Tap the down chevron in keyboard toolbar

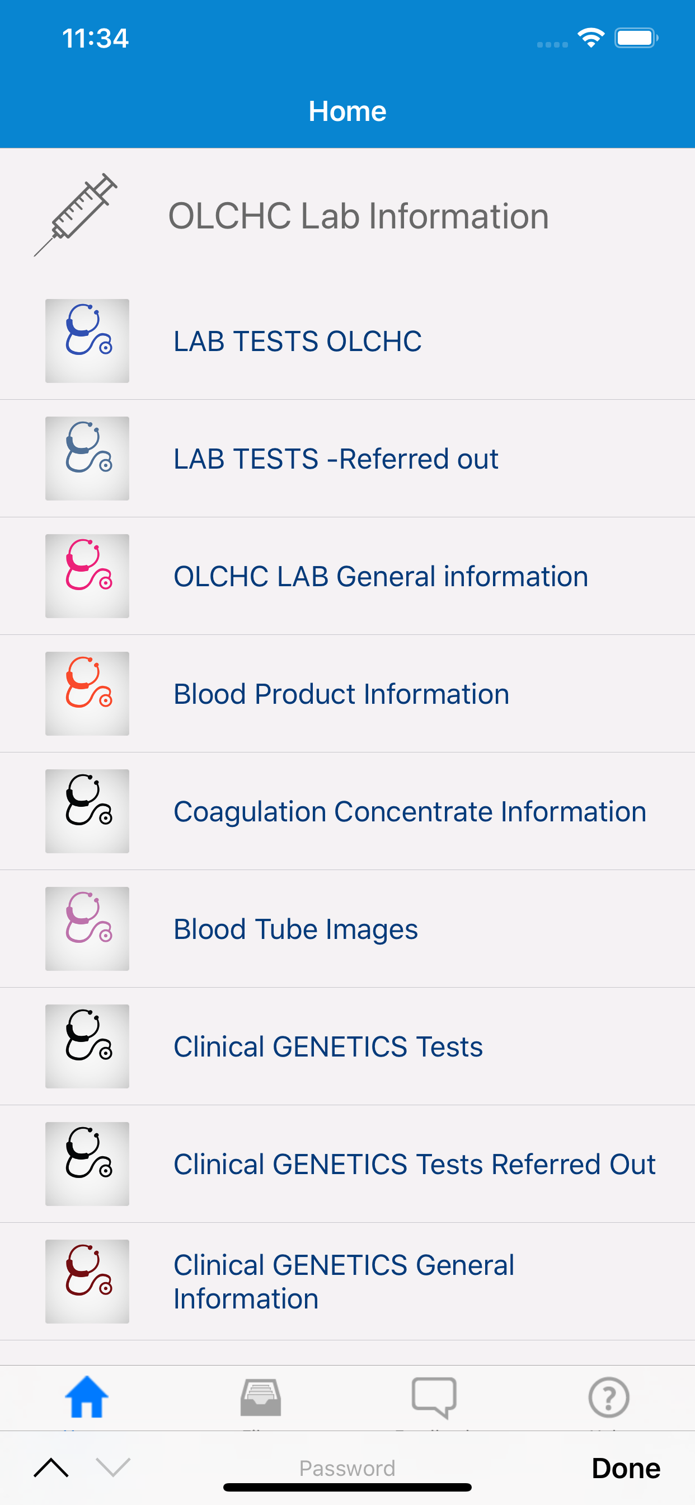[113, 1467]
